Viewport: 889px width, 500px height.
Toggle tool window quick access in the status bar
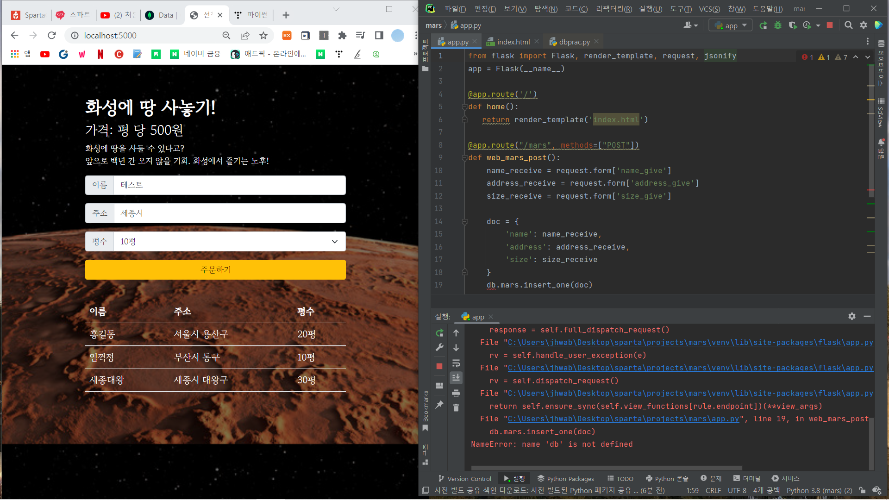coord(426,490)
